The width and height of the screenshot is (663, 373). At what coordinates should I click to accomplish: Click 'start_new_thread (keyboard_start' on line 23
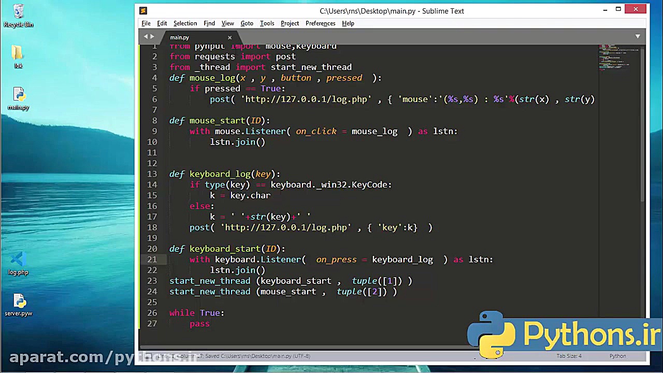(250, 281)
